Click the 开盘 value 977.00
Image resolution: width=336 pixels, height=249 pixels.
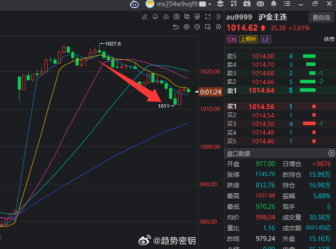265,164
